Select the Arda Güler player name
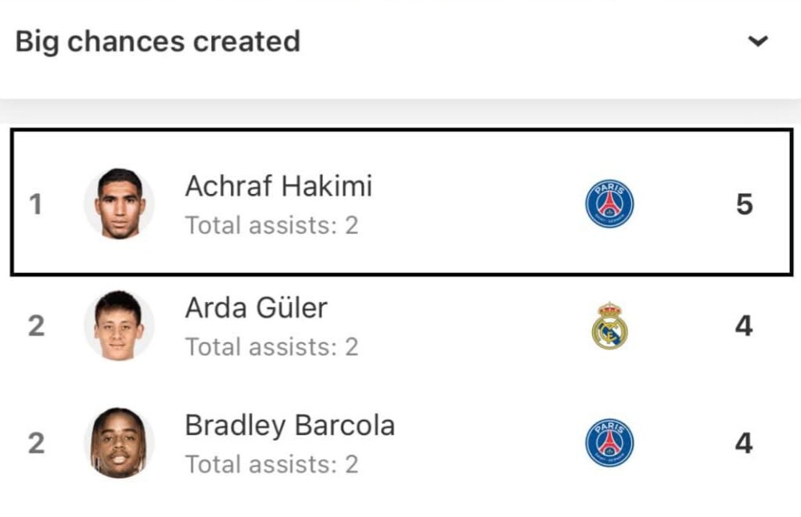 [x=256, y=308]
